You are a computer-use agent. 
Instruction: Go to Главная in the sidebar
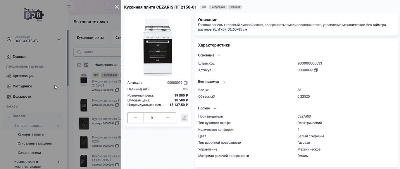(19, 57)
